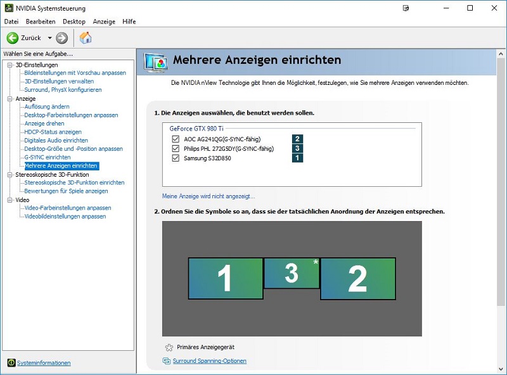Select Mehrere Anzeigen einrichten
Image resolution: width=507 pixels, height=375 pixels.
[x=61, y=165]
